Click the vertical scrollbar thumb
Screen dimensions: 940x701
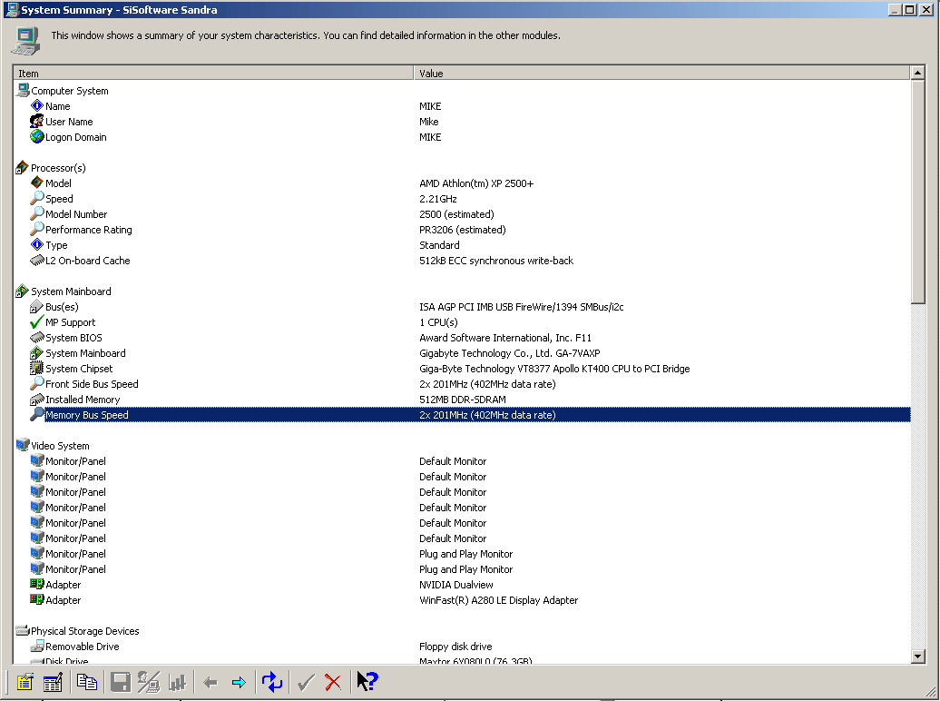[x=917, y=193]
